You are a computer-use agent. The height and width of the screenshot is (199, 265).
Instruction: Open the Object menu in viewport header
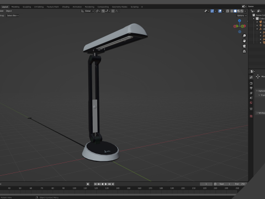pyautogui.click(x=9, y=11)
